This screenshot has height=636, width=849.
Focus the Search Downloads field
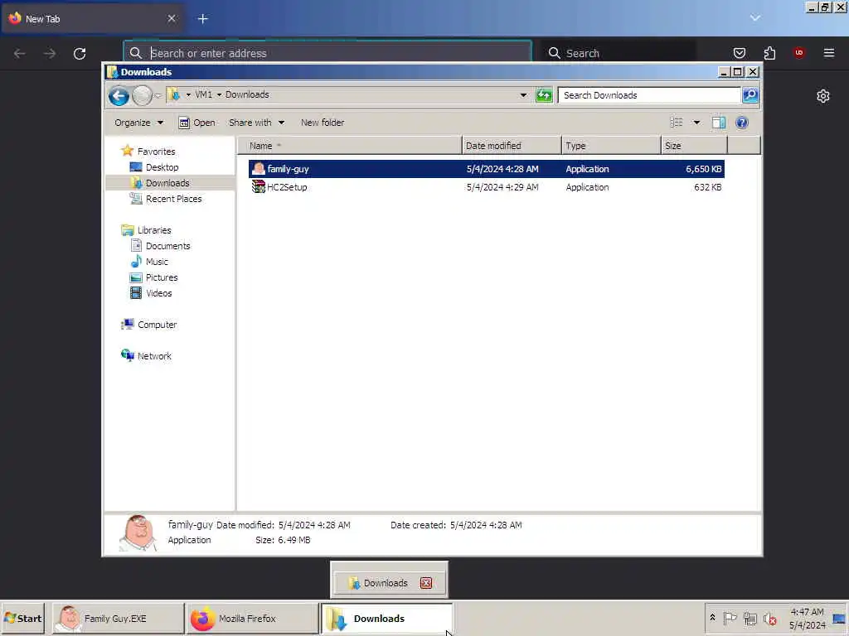pyautogui.click(x=649, y=95)
